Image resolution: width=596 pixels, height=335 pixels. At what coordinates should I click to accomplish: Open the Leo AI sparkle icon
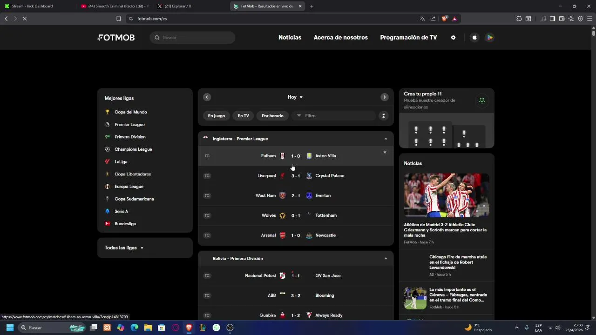click(x=571, y=19)
